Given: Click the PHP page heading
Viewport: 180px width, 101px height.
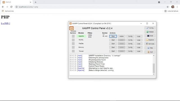Looking at the screenshot, I should coord(5,17).
